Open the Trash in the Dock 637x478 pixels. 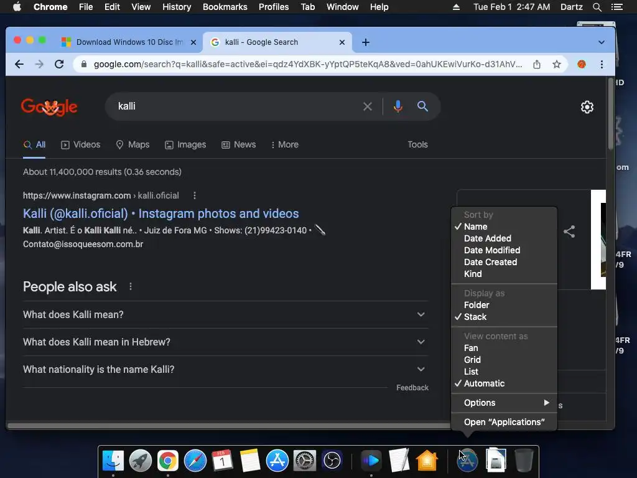[524, 461]
